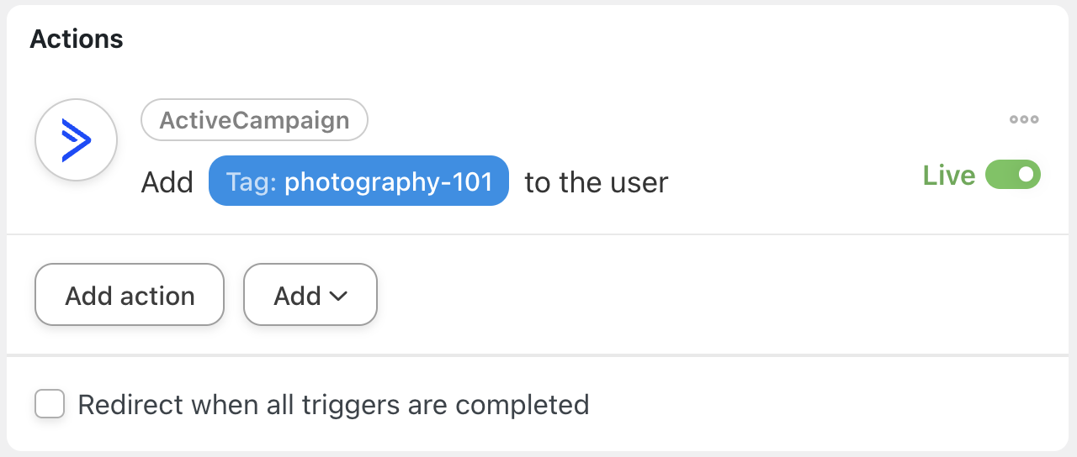Select the Tag: photography-101 pill
The width and height of the screenshot is (1077, 457).
tap(358, 181)
